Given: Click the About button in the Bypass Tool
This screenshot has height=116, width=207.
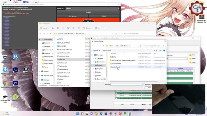Looking at the screenshot, I should 104,16.
